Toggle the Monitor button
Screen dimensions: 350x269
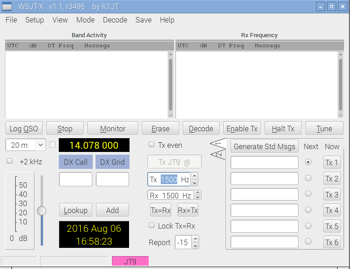(113, 129)
